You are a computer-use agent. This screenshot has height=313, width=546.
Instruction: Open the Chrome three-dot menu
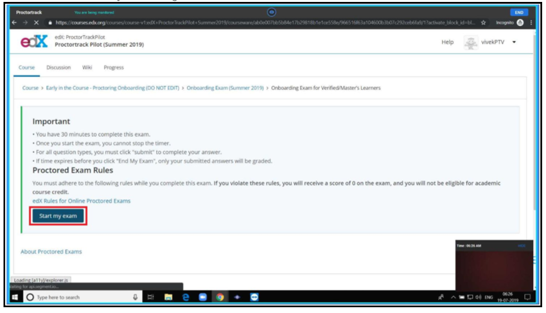pyautogui.click(x=531, y=22)
